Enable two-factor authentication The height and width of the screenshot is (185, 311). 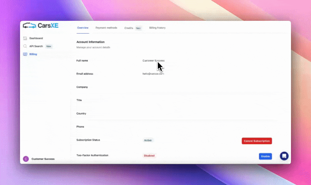(x=265, y=156)
